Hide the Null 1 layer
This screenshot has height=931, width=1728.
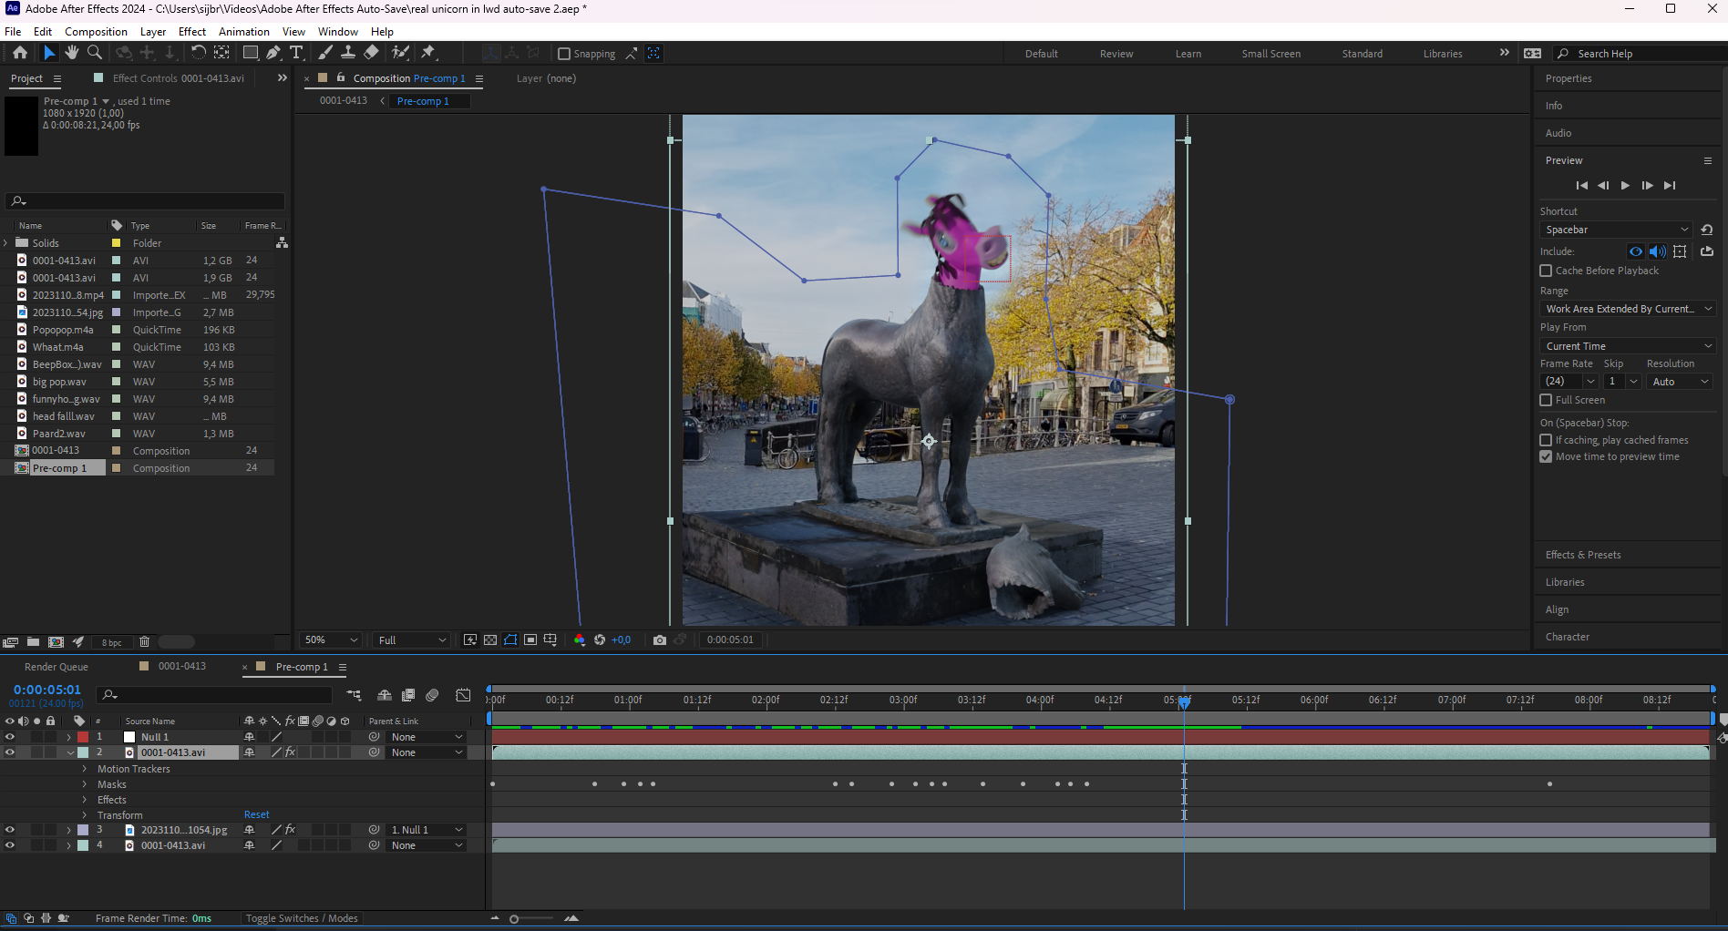[10, 737]
